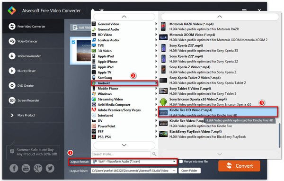Viewport: 284px width, 181px height.
Task: Select the General Audio category
Action: coord(124,29)
